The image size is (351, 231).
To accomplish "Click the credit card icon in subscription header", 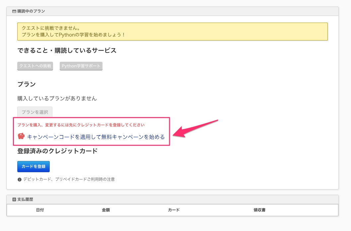I will 14,11.
